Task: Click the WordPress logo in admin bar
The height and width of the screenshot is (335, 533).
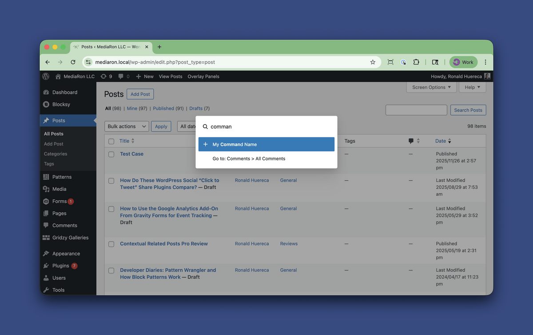Action: [x=46, y=77]
